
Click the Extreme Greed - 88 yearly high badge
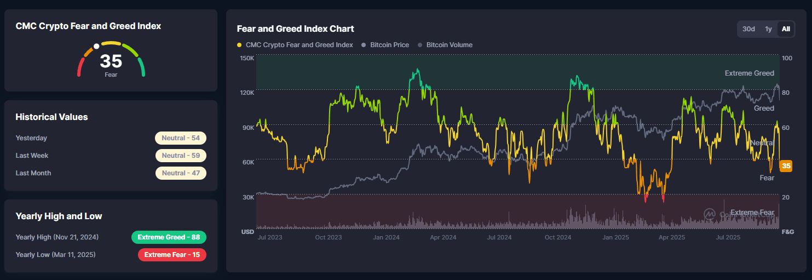pyautogui.click(x=169, y=237)
